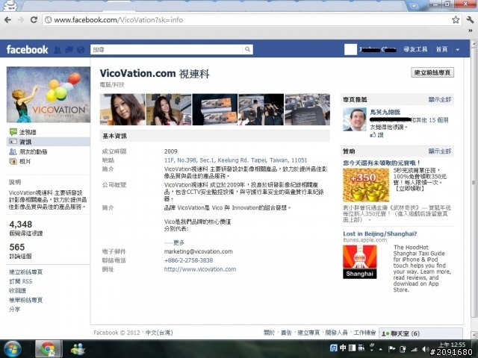Click 訂閱 RSS link

20,281
